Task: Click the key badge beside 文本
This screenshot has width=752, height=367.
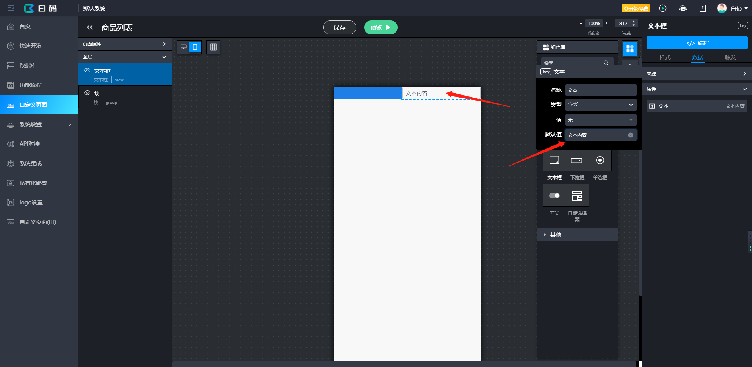Action: pyautogui.click(x=546, y=72)
